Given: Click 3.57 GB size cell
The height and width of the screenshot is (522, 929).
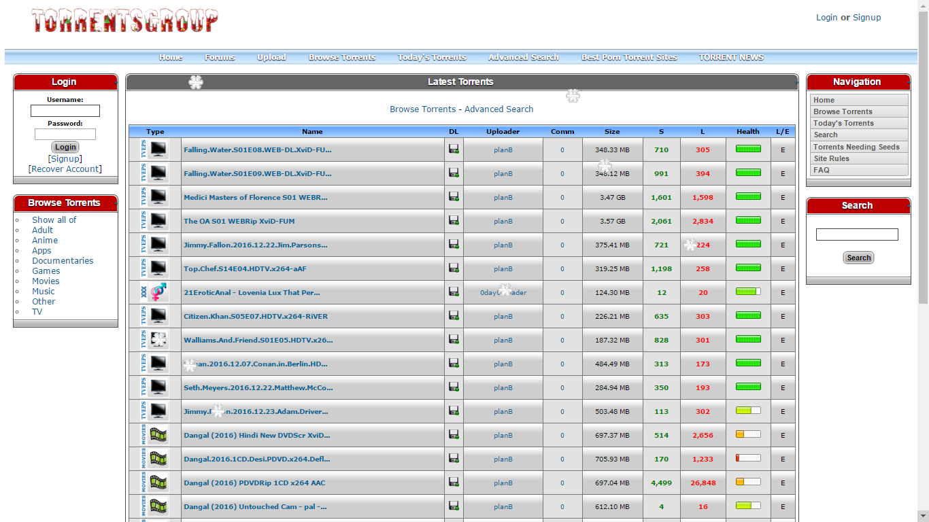Looking at the screenshot, I should click(x=612, y=221).
